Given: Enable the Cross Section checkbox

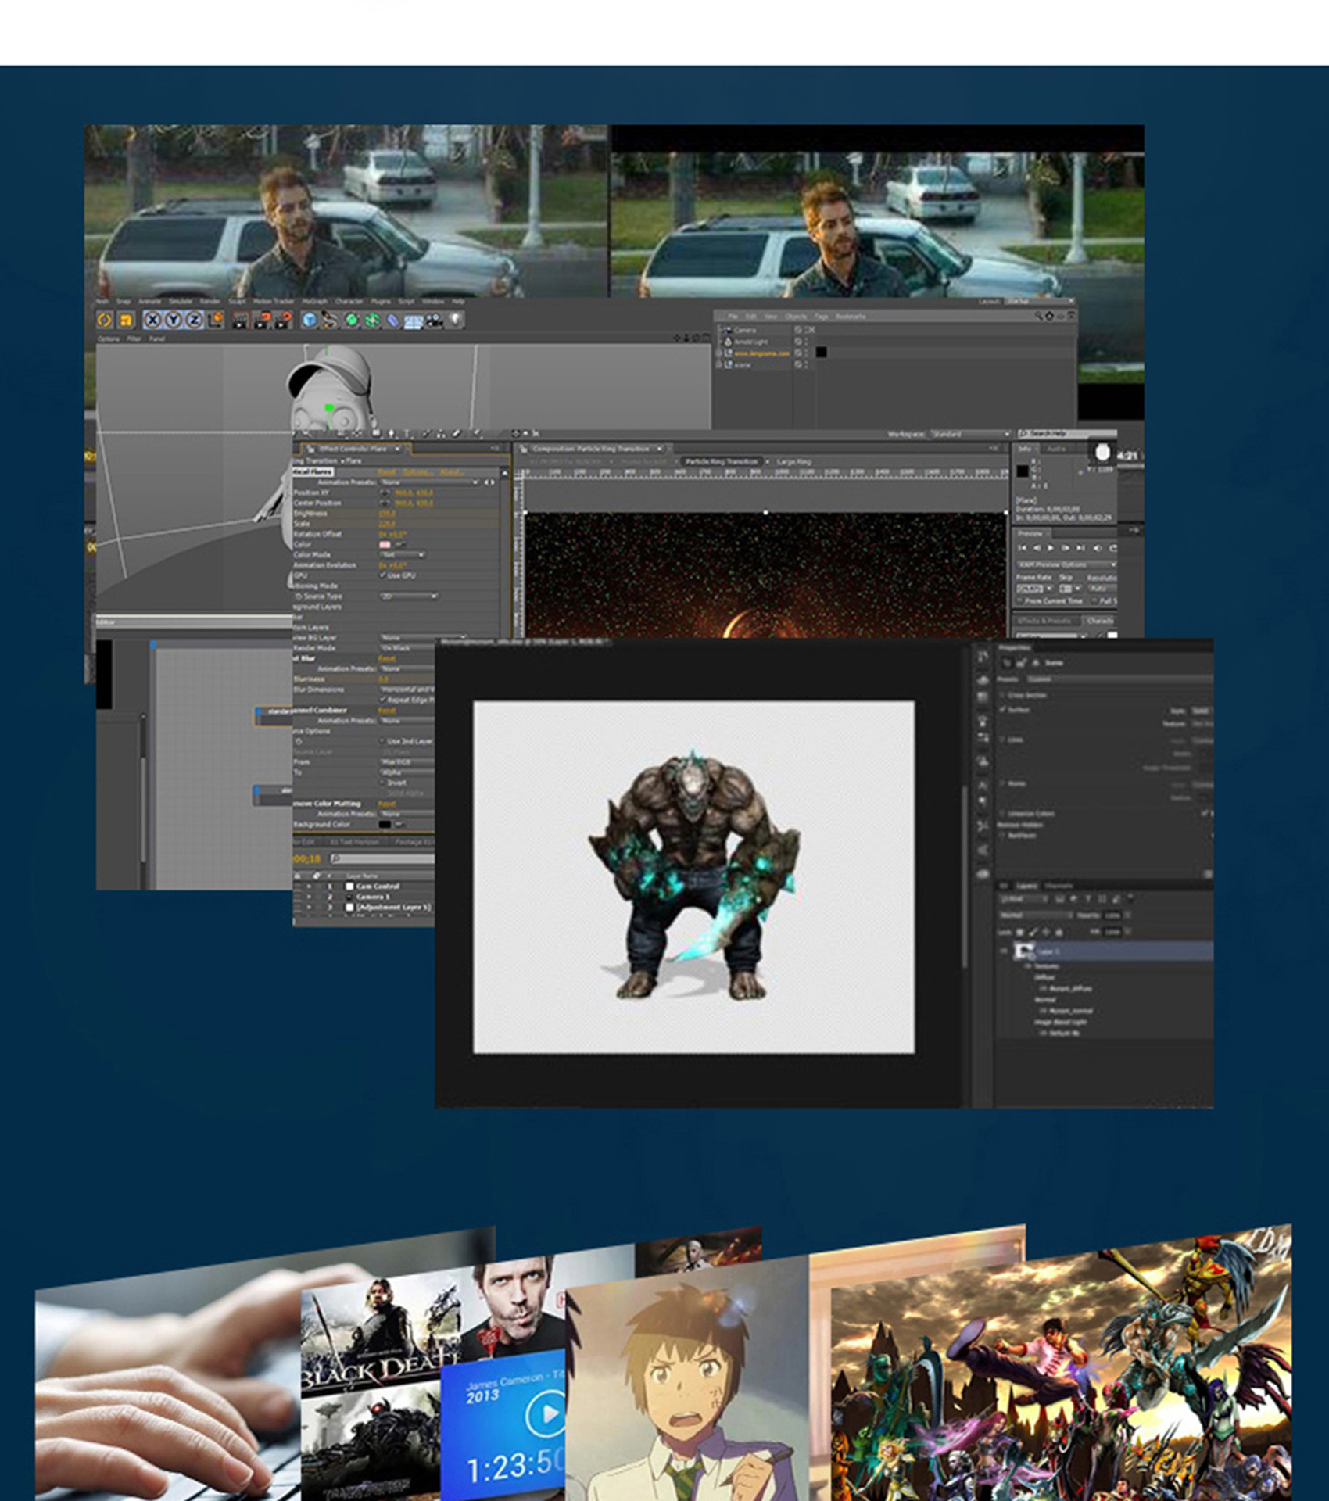Looking at the screenshot, I should [x=1001, y=695].
